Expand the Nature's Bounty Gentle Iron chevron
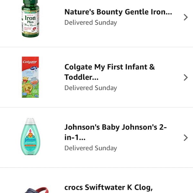Image resolution: width=193 pixels, height=193 pixels. [185, 17]
